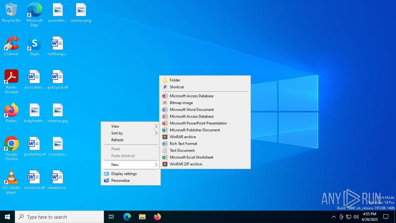Create a new Rich Text Format file
Image resolution: width=396 pixels, height=223 pixels.
click(205, 143)
